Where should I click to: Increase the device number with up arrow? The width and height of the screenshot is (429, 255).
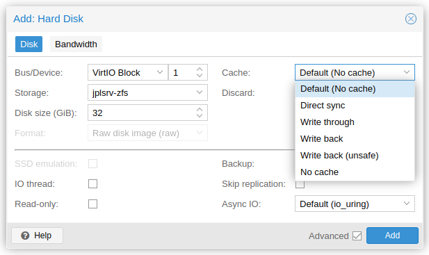(200, 69)
